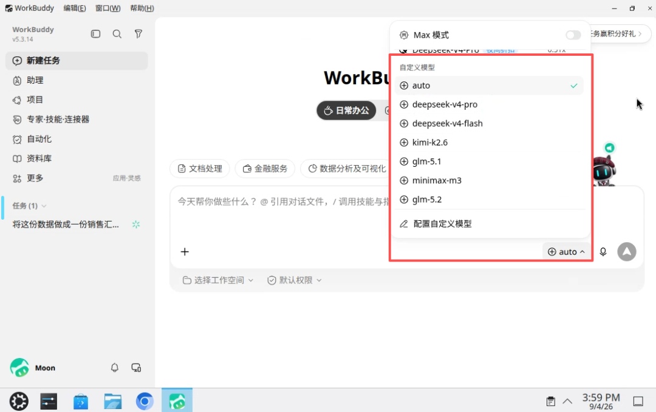Click the microphone voice input icon
656x412 pixels.
point(603,252)
